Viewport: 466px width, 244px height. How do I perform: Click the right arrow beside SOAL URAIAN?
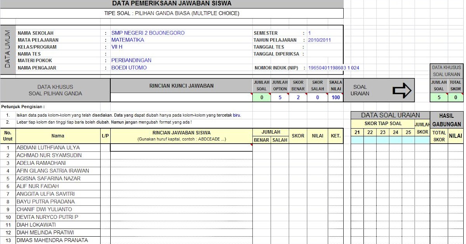(402, 90)
